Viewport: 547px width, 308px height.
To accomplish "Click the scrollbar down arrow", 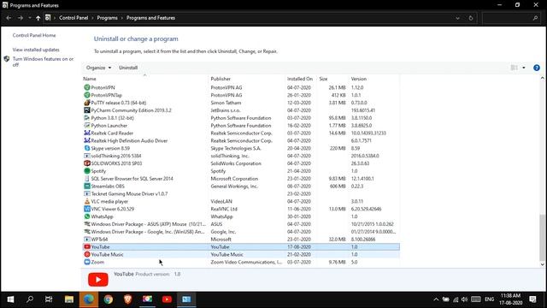I will tap(542, 264).
